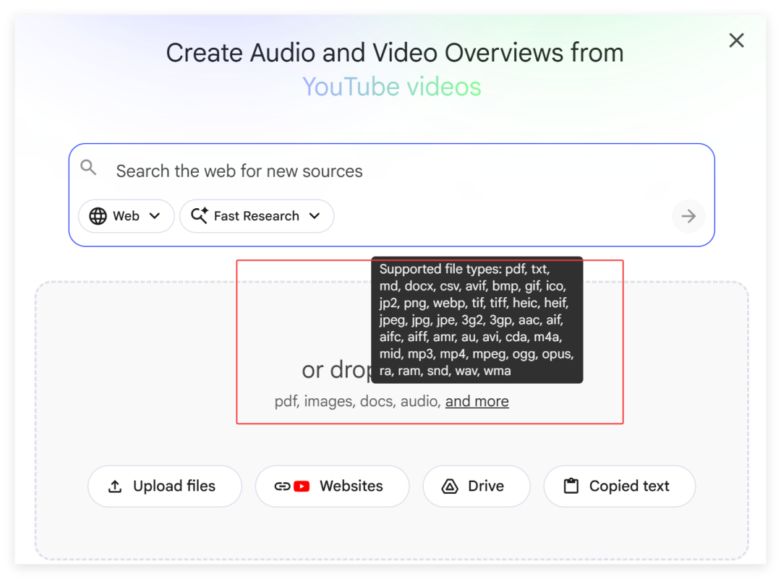Screen dimensions: 781x579
Task: Choose the Upload files button
Action: click(165, 486)
